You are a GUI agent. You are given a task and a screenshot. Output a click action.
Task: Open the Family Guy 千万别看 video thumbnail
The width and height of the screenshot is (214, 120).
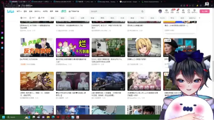pos(73,48)
